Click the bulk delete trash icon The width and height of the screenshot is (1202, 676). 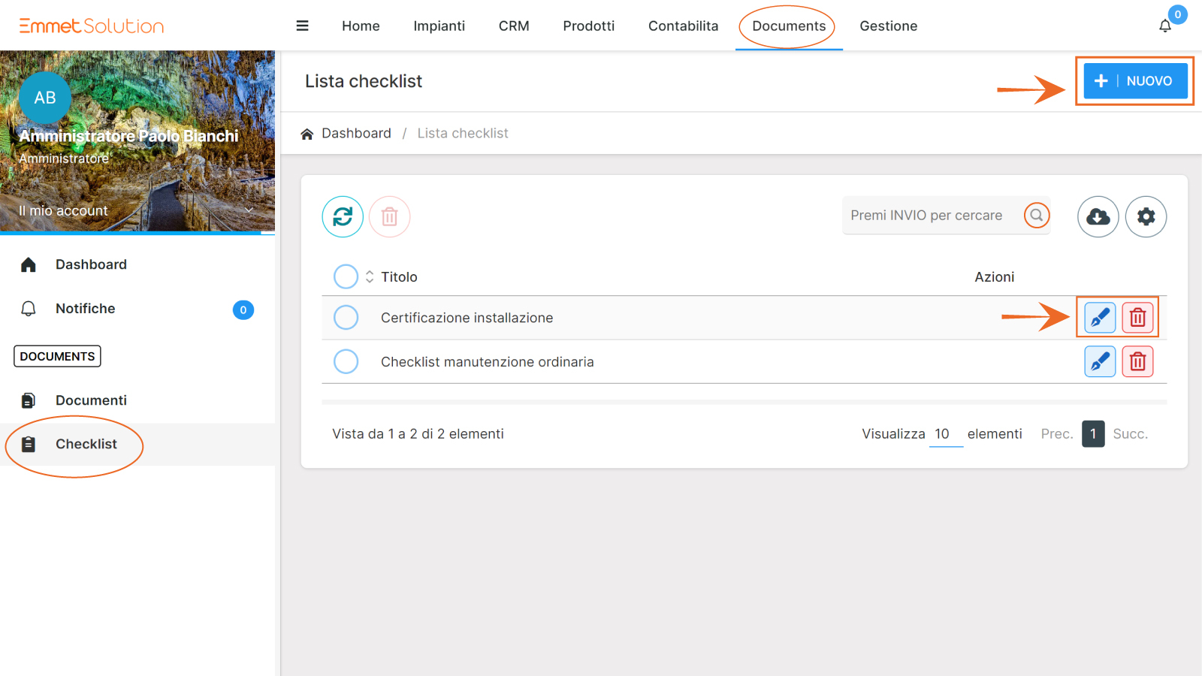tap(389, 216)
